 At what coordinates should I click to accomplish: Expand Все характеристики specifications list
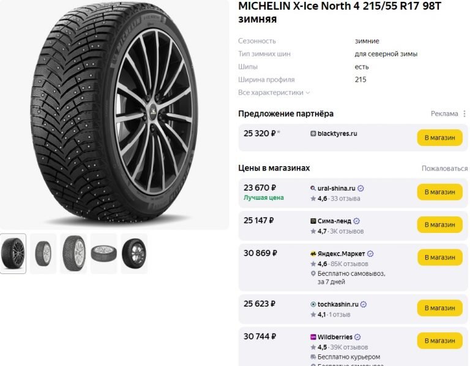tap(274, 93)
